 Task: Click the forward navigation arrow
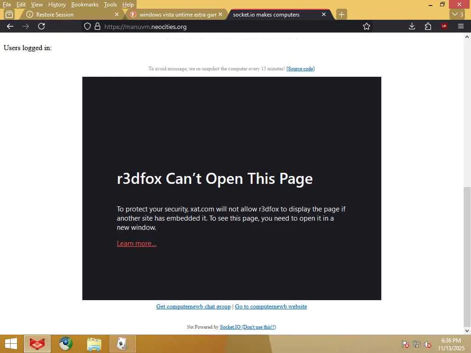click(26, 26)
